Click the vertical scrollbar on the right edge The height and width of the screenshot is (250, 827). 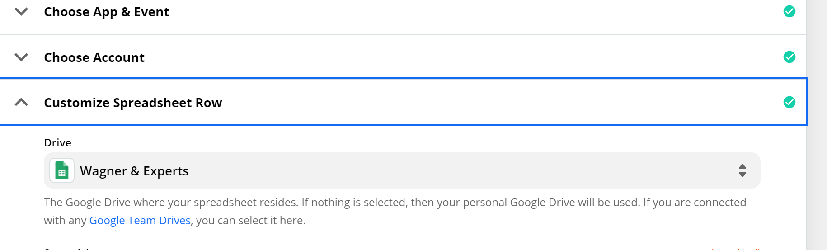(x=817, y=125)
